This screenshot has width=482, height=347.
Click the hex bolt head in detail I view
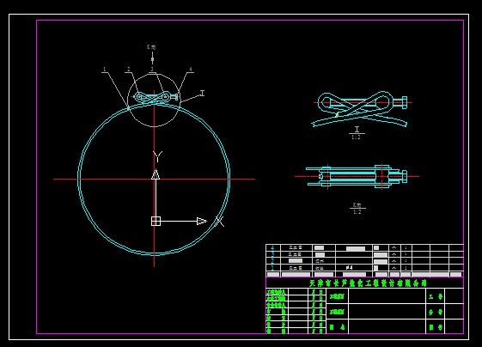tap(404, 103)
